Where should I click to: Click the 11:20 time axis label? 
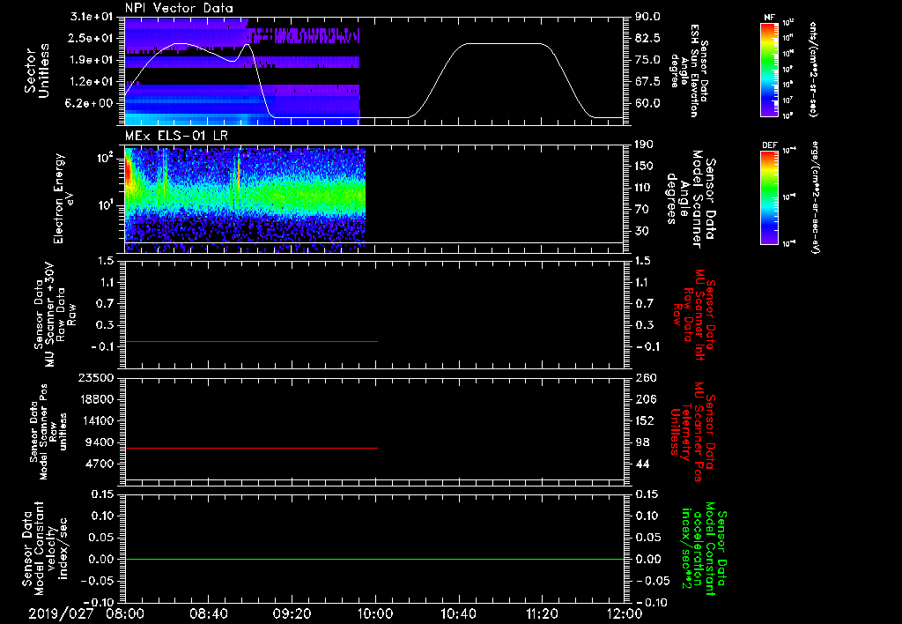tap(542, 613)
